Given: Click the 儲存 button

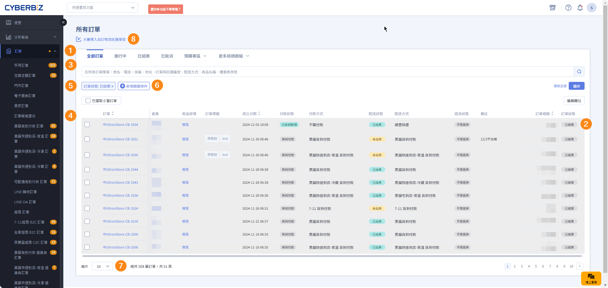Looking at the screenshot, I should 576,86.
